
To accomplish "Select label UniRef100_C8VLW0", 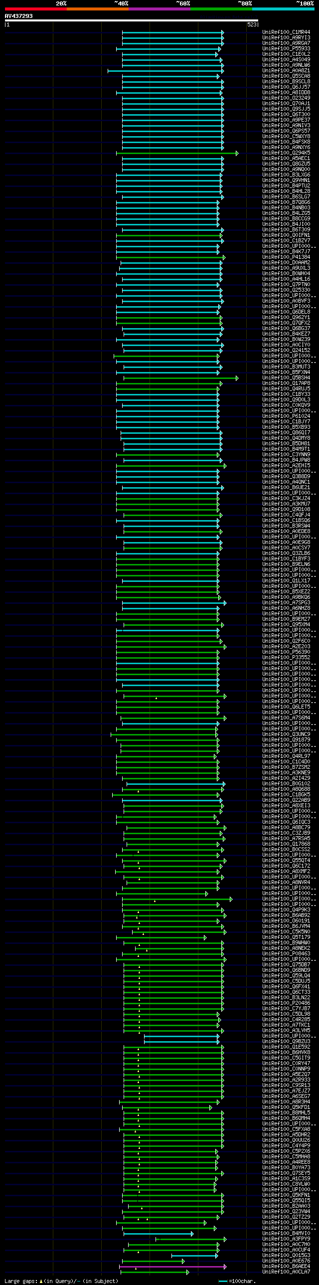I will (286, 1185).
